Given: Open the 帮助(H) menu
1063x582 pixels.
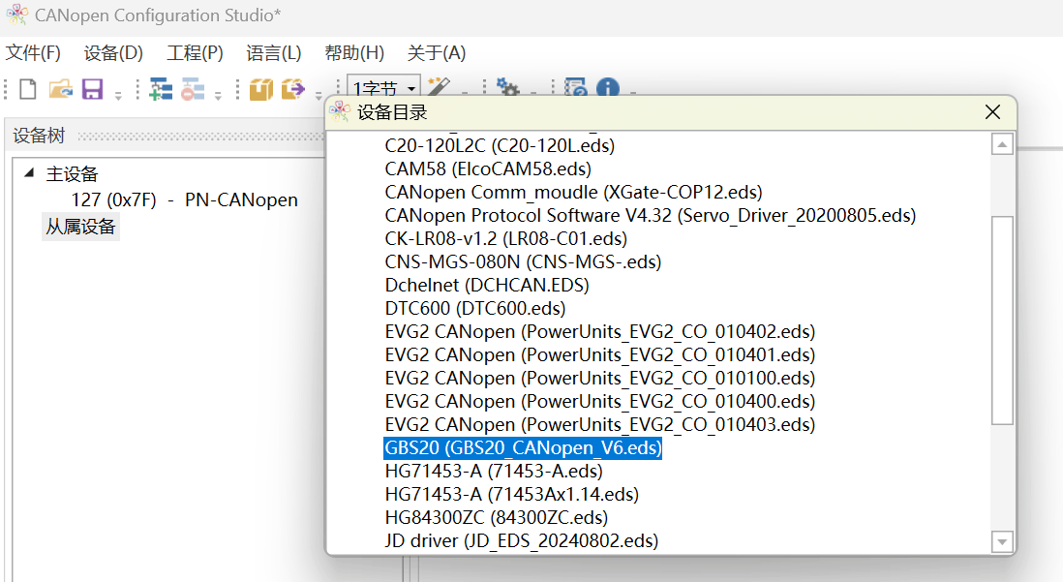Looking at the screenshot, I should click(354, 53).
